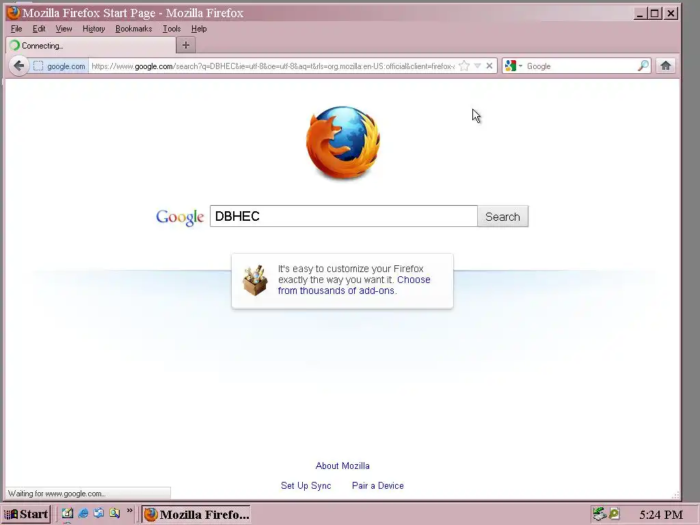Viewport: 700px width, 525px height.
Task: Click the 5:24 PM clock
Action: point(661,515)
